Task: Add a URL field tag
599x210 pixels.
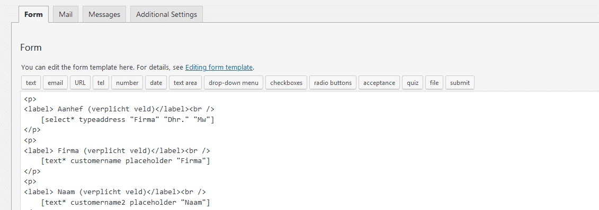Action: (80, 82)
